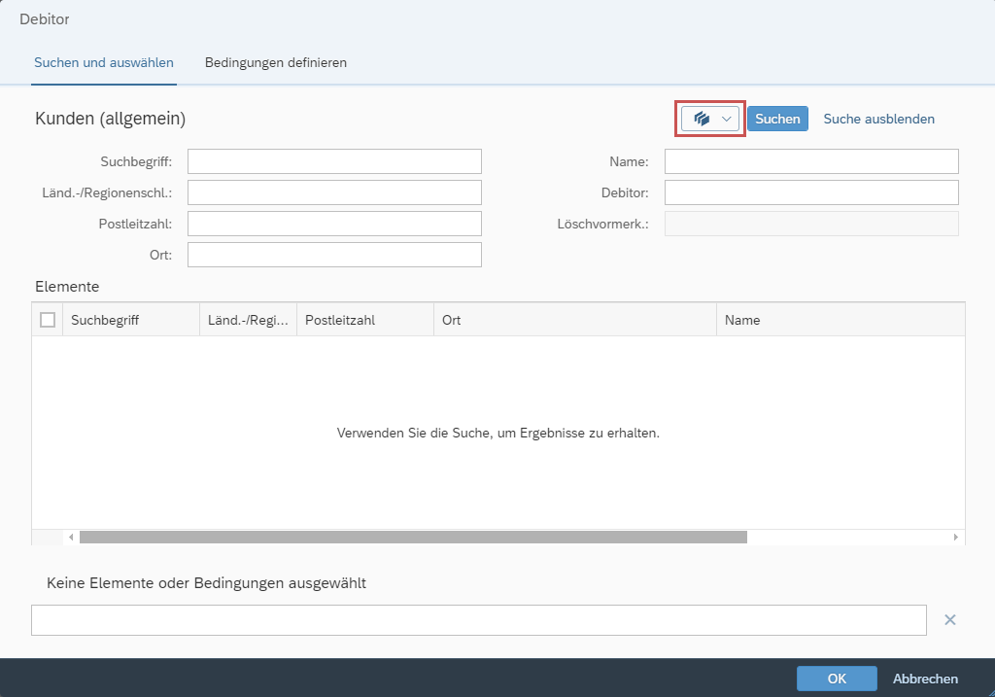Select the Suchen und auswählen tab
The width and height of the screenshot is (995, 697).
point(104,62)
